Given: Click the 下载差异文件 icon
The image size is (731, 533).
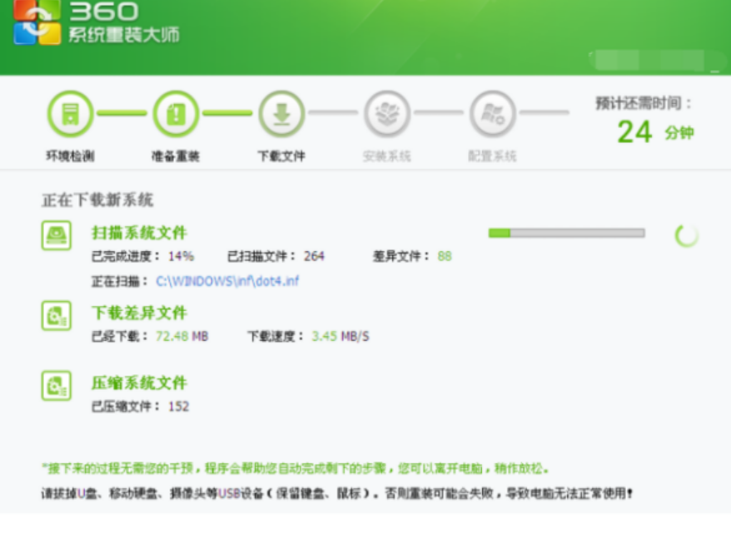Looking at the screenshot, I should click(57, 316).
